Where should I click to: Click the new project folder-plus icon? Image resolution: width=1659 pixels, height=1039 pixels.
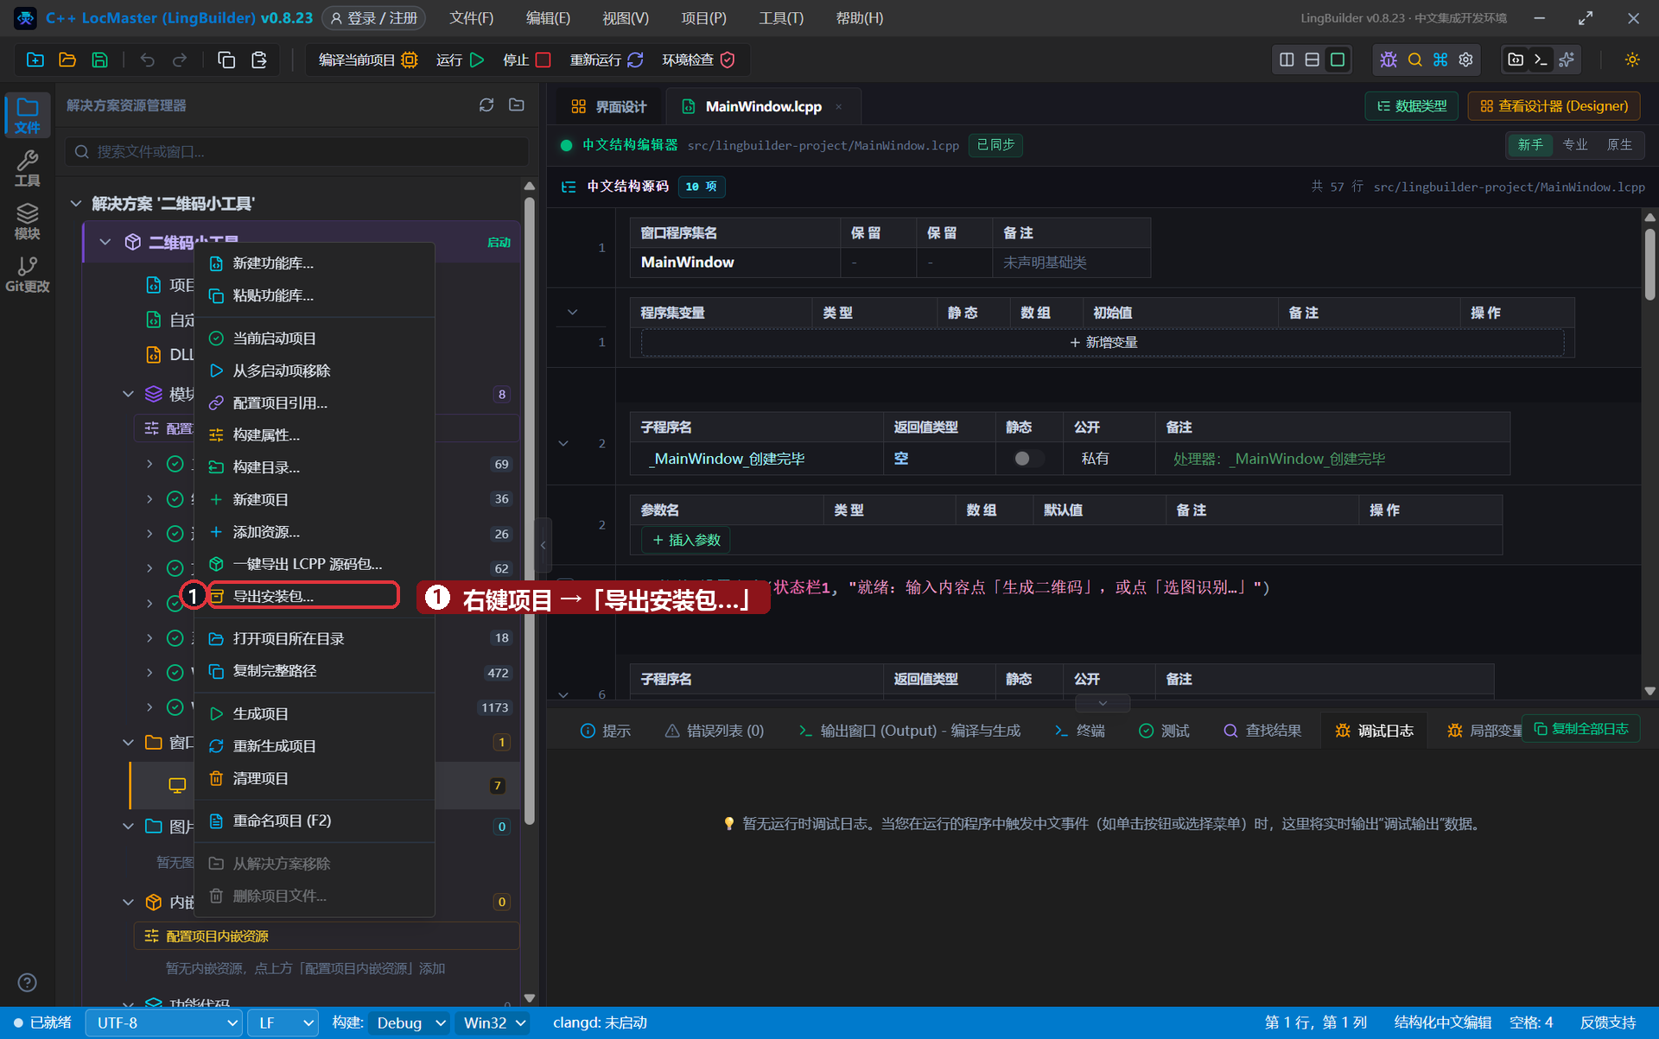[35, 60]
